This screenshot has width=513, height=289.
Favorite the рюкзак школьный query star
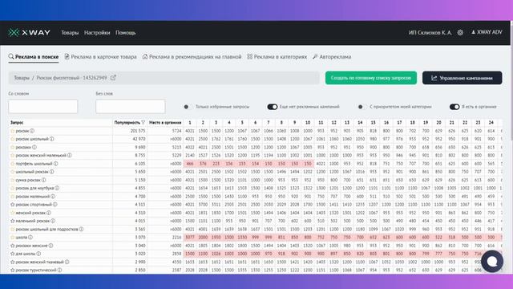[13, 139]
